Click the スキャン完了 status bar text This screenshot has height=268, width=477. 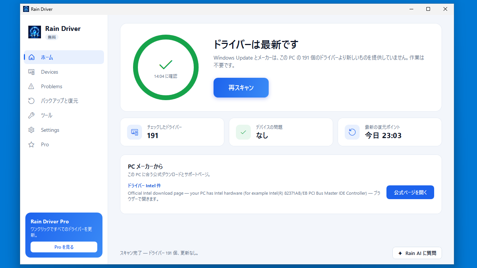(x=160, y=253)
